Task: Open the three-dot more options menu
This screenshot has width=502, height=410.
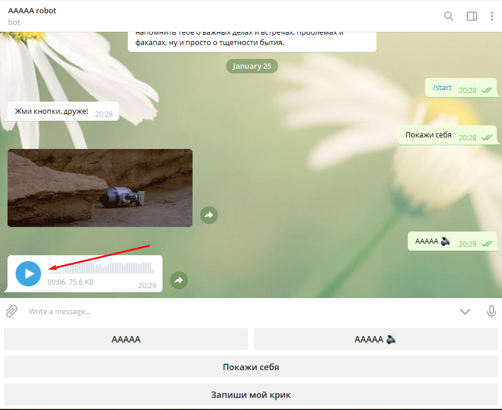Action: [x=492, y=16]
